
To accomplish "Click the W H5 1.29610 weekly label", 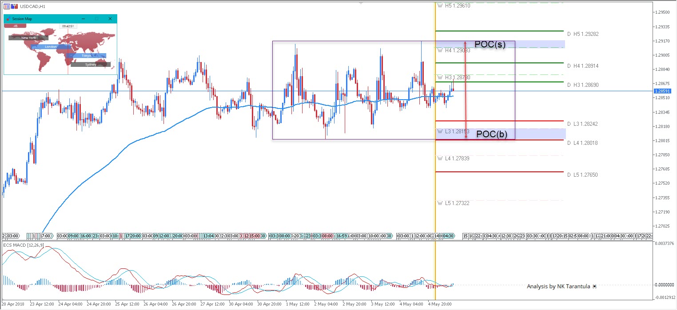I will tap(454, 6).
